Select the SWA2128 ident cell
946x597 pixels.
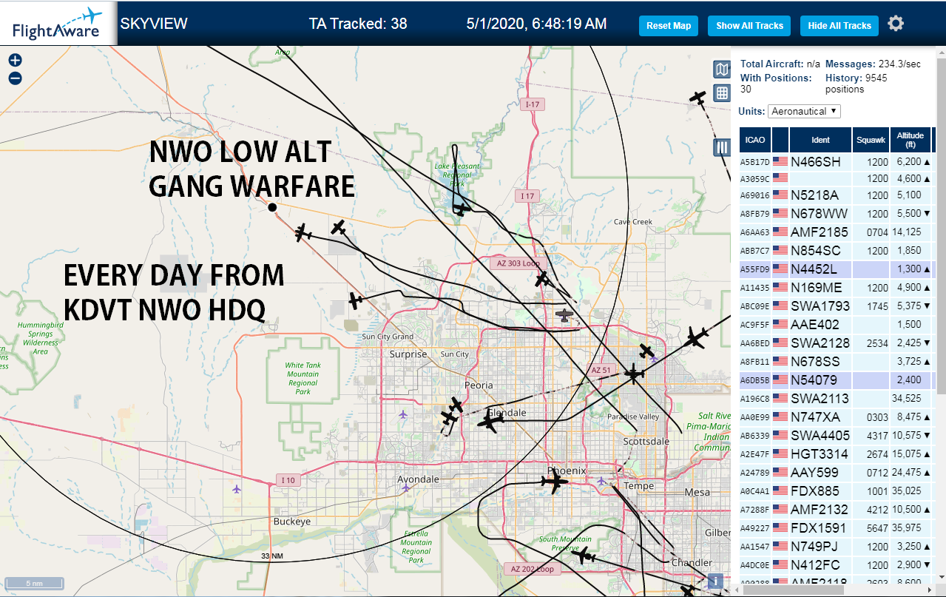(x=820, y=343)
